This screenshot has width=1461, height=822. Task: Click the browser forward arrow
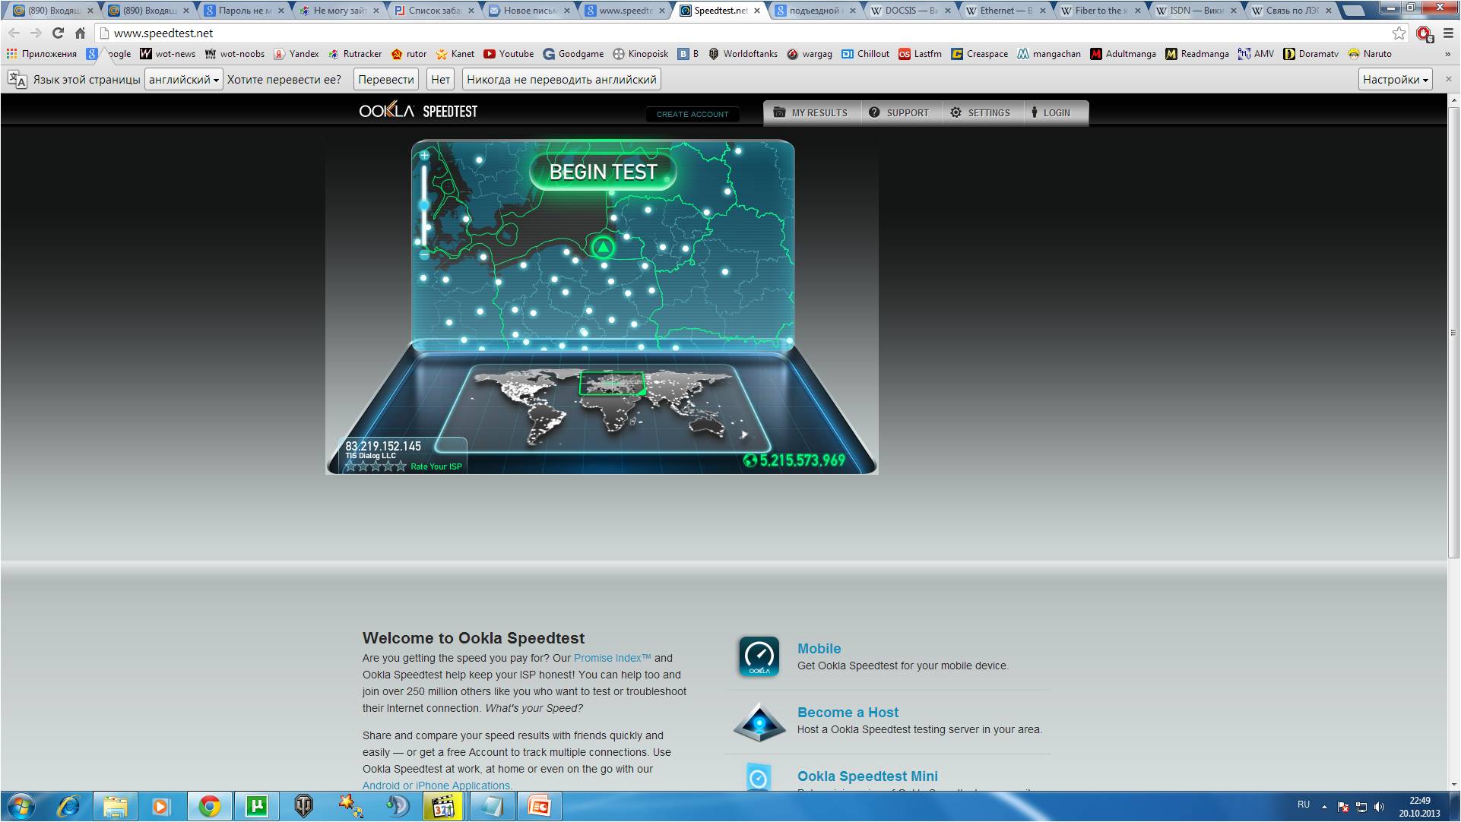point(36,33)
